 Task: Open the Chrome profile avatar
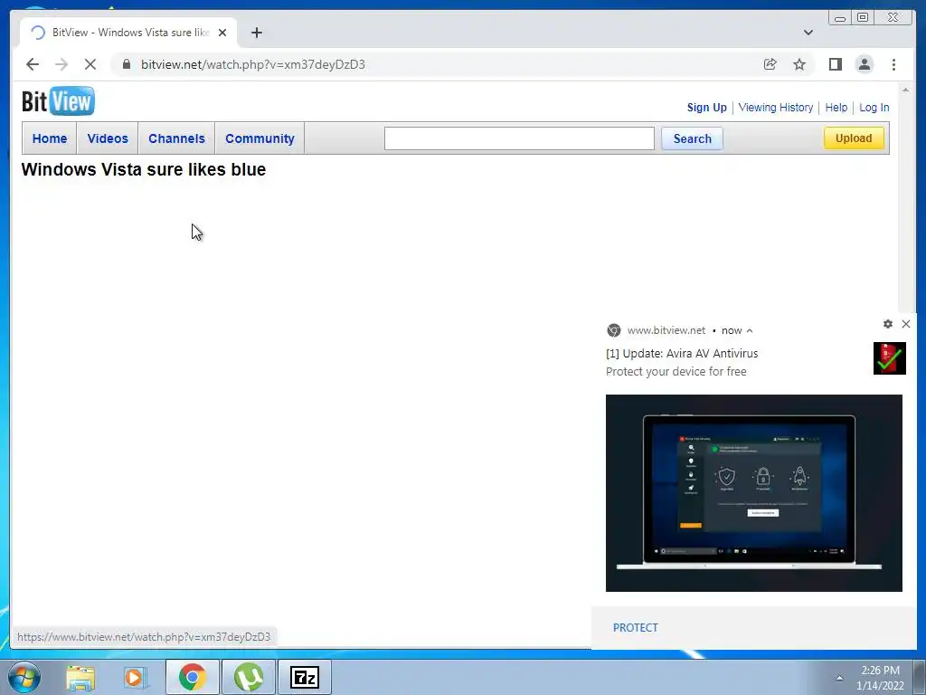click(865, 64)
